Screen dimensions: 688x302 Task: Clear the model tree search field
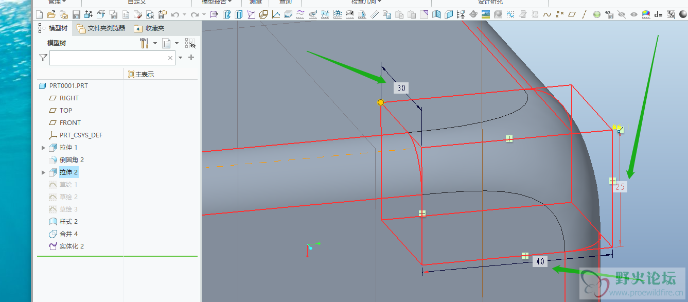170,58
